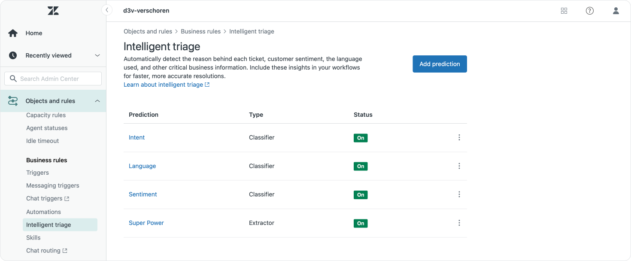The height and width of the screenshot is (261, 631).
Task: Open the Super Power prediction link
Action: pos(146,223)
